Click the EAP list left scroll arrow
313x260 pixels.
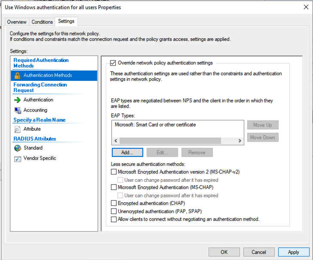tap(116, 141)
